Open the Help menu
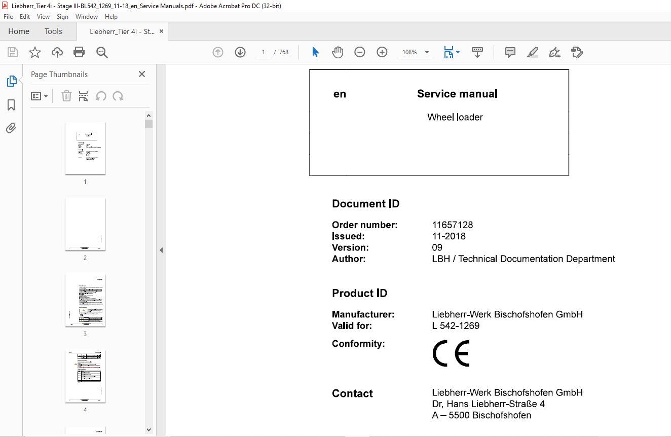671x437 pixels. click(111, 17)
